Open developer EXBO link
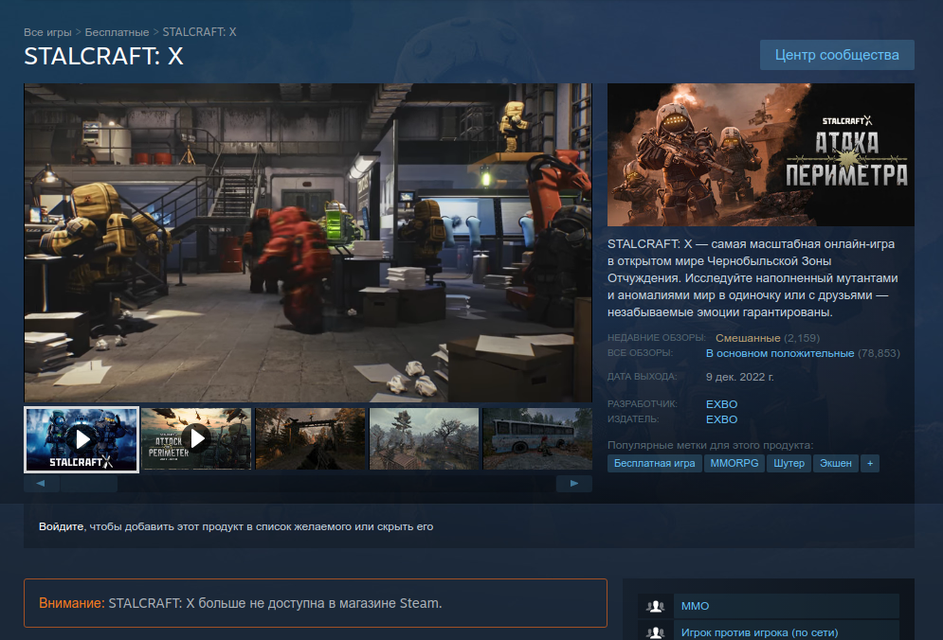The height and width of the screenshot is (640, 943). click(721, 404)
